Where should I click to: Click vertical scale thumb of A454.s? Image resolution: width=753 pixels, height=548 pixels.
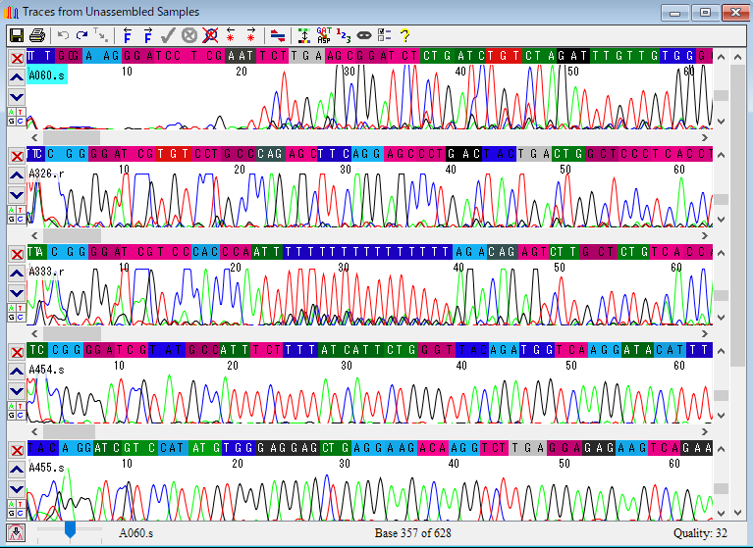click(x=721, y=395)
